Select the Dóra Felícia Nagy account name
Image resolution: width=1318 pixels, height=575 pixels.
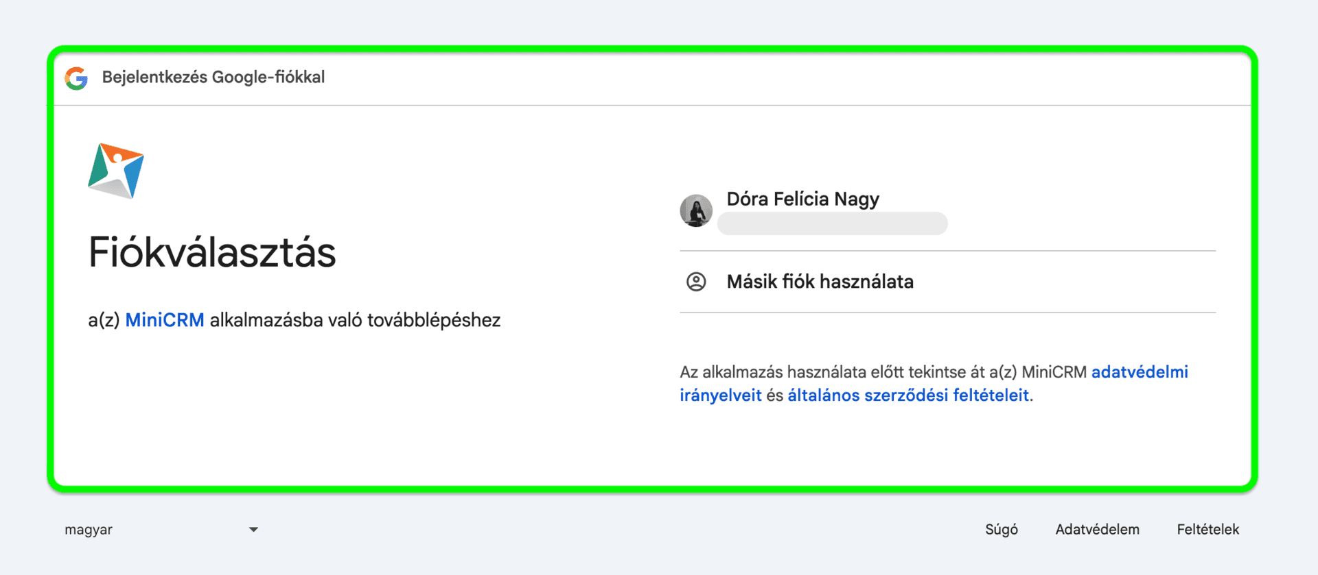802,199
